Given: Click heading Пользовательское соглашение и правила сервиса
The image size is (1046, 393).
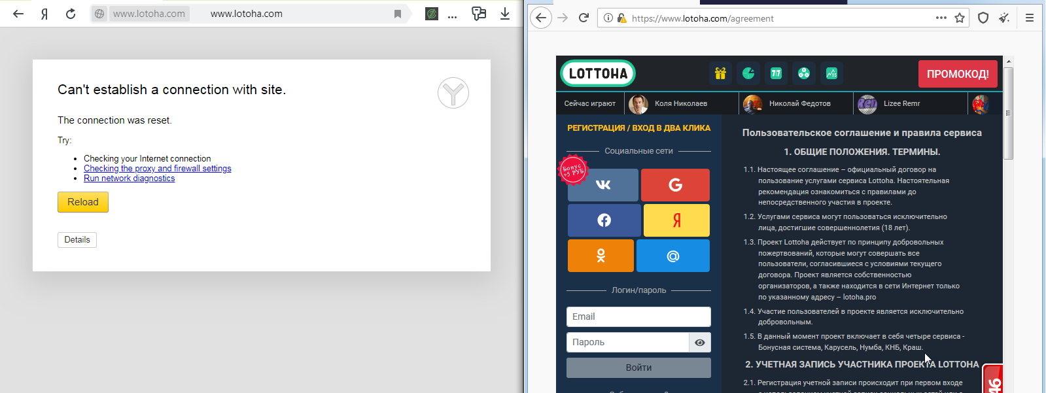Looking at the screenshot, I should [x=862, y=133].
